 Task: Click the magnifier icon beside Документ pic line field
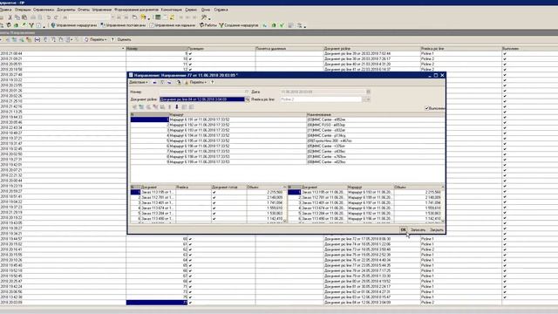tap(248, 99)
